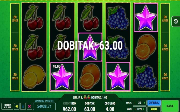Image resolution: width=180 pixels, height=112 pixels.
Task: Decrease LINIJE with the minus button
Action: [135, 103]
